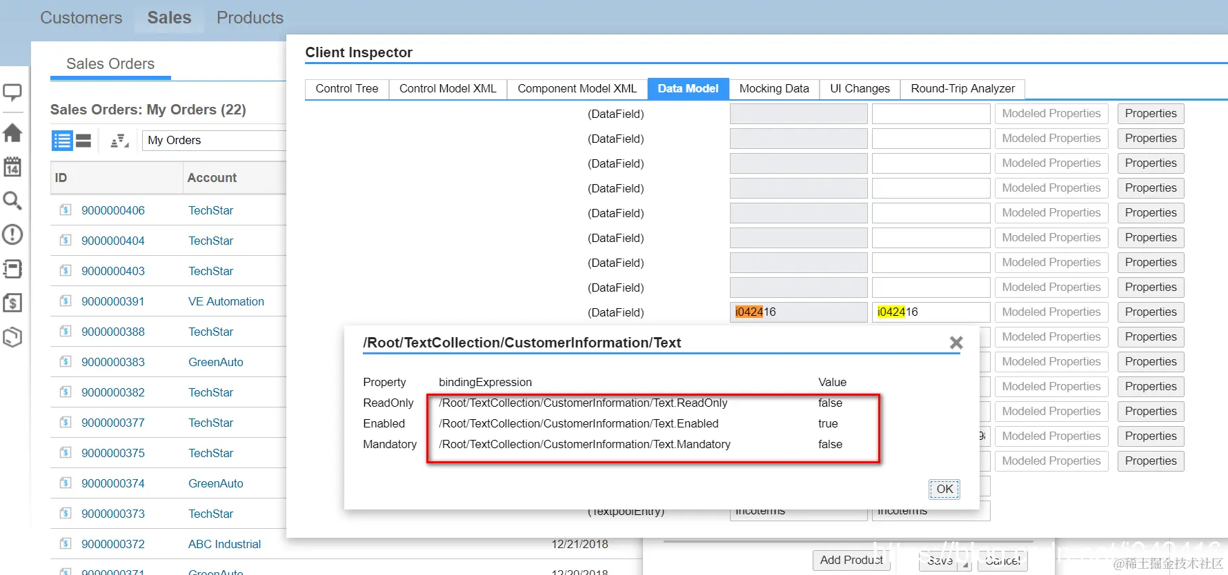The height and width of the screenshot is (575, 1228).
Task: Click Modeled Properties in the first DataField row
Action: pyautogui.click(x=1051, y=114)
